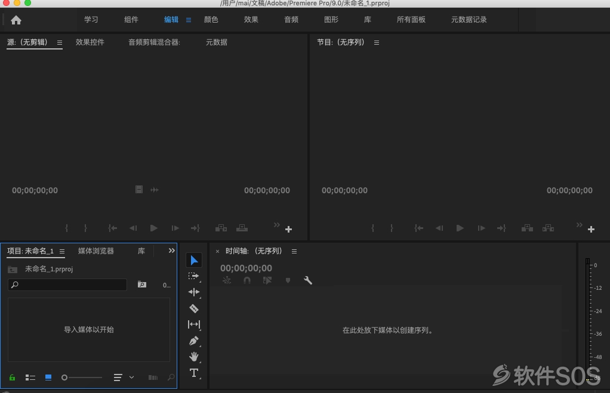Click the Project panel search field
610x393 pixels.
(67, 284)
